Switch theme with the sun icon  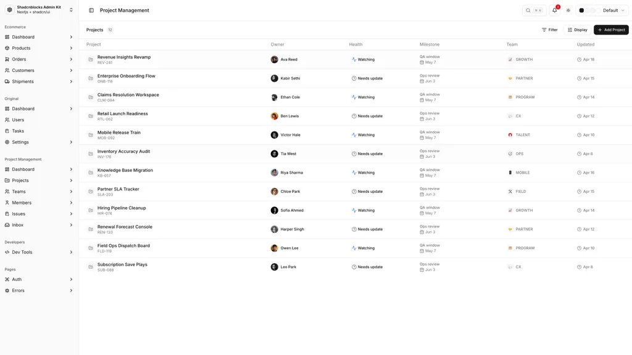pos(568,10)
